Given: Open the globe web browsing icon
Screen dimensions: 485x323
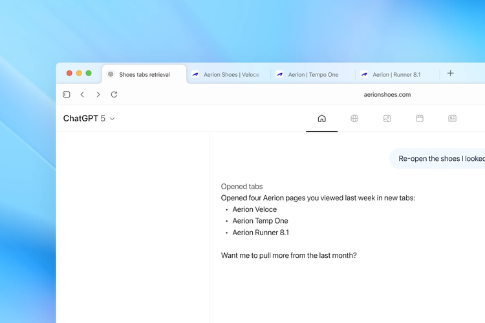Looking at the screenshot, I should point(354,119).
